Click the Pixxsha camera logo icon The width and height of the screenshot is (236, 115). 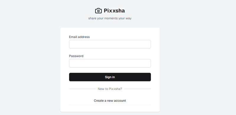pyautogui.click(x=98, y=11)
